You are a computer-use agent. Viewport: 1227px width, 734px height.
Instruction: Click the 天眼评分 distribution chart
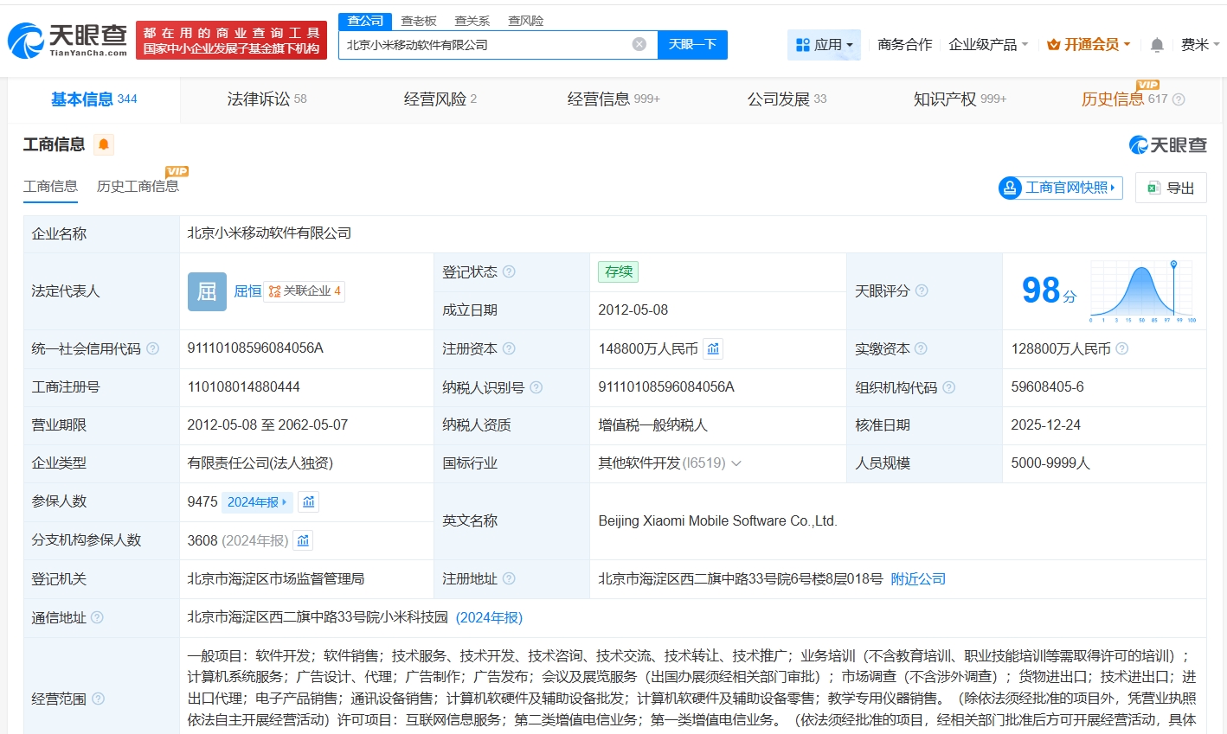[1142, 290]
